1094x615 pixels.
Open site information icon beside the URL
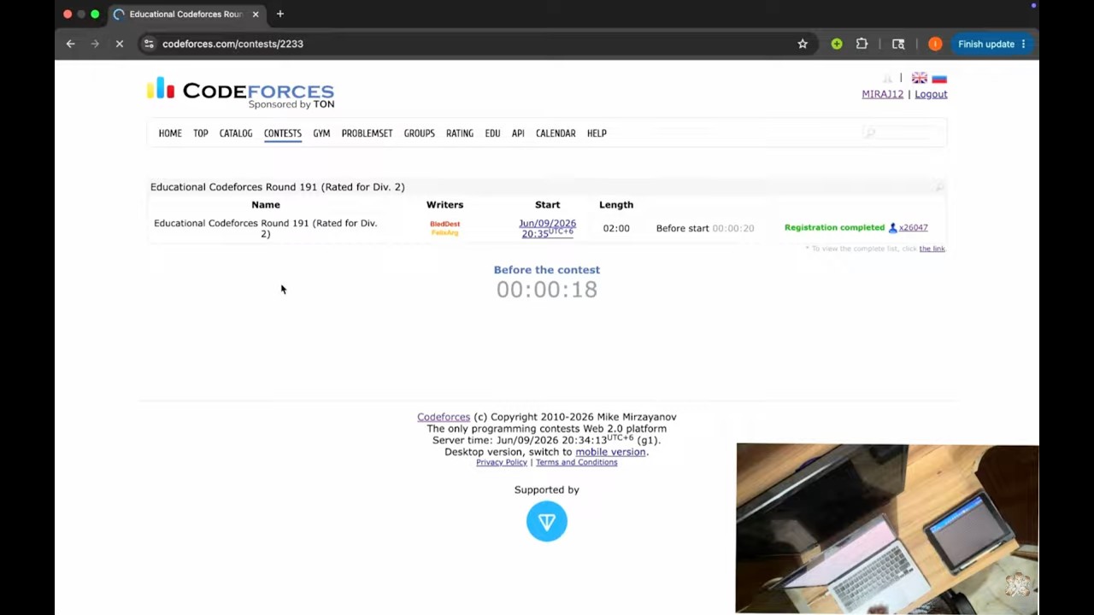149,44
